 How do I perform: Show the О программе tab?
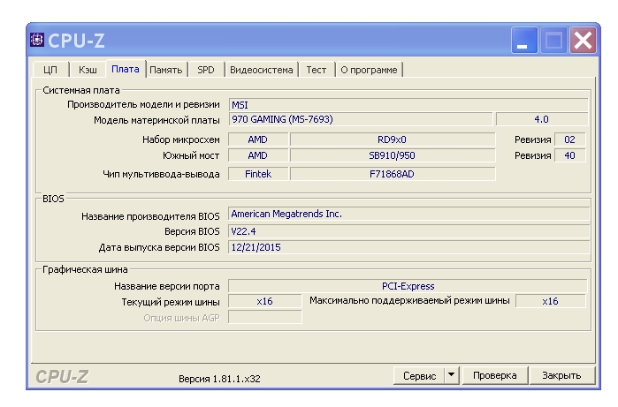(x=370, y=69)
